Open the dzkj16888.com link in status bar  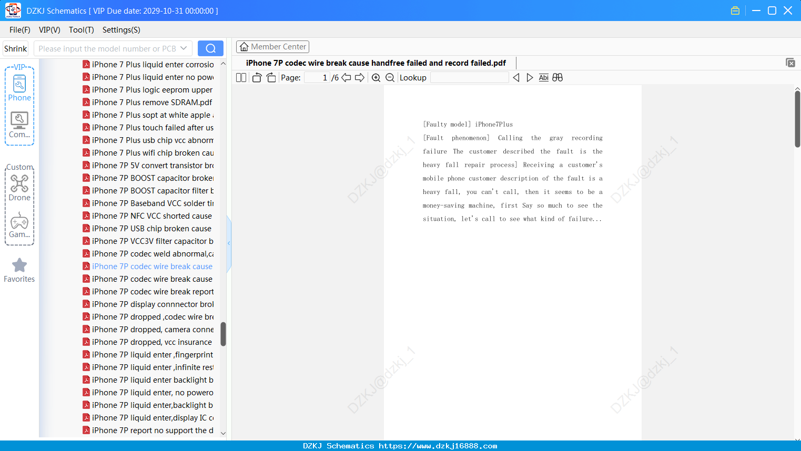(438, 446)
